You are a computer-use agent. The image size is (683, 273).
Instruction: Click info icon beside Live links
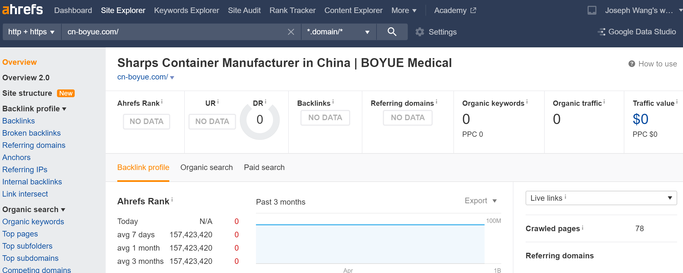pyautogui.click(x=565, y=197)
